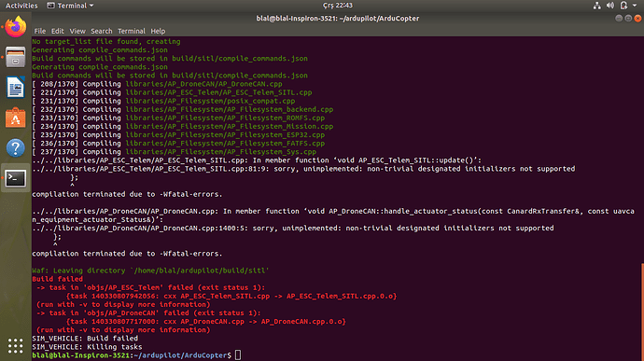Click the AP_Filesystem_backend.cpp compile line
Screen dimensions: 644x361
183,110
